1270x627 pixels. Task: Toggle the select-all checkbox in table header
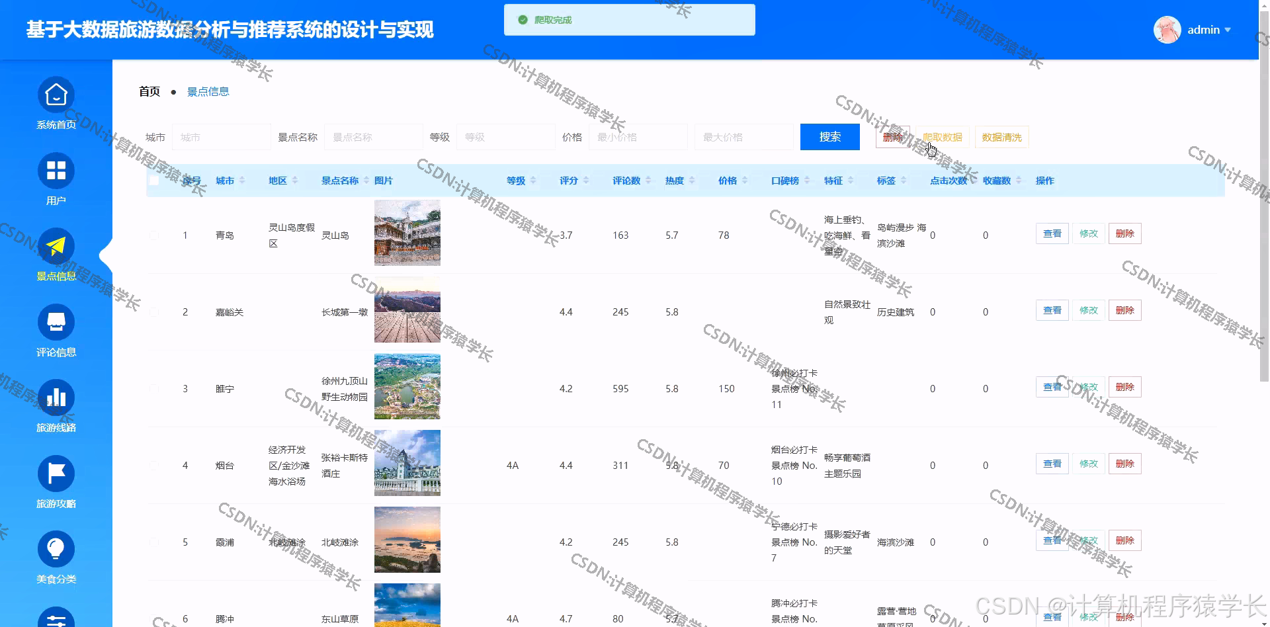[154, 181]
